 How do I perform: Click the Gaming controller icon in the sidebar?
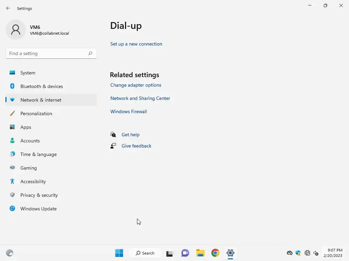click(x=12, y=168)
